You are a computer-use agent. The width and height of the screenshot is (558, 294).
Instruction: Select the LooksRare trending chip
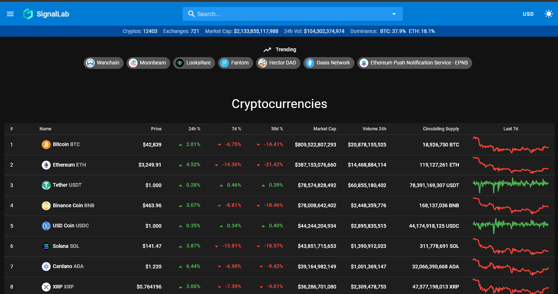[194, 63]
